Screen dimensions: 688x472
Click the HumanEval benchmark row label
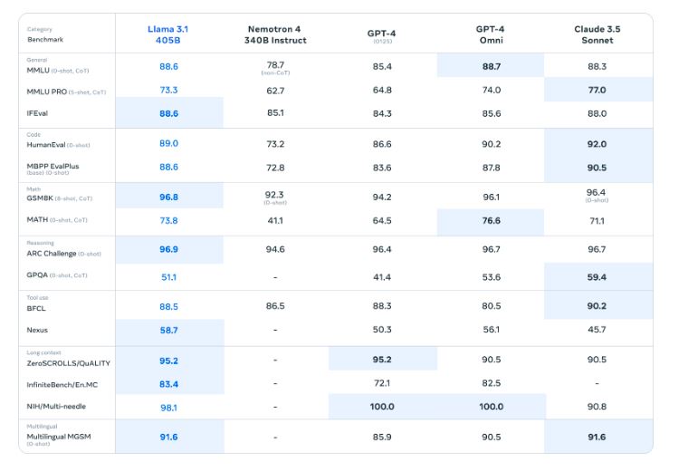click(46, 145)
